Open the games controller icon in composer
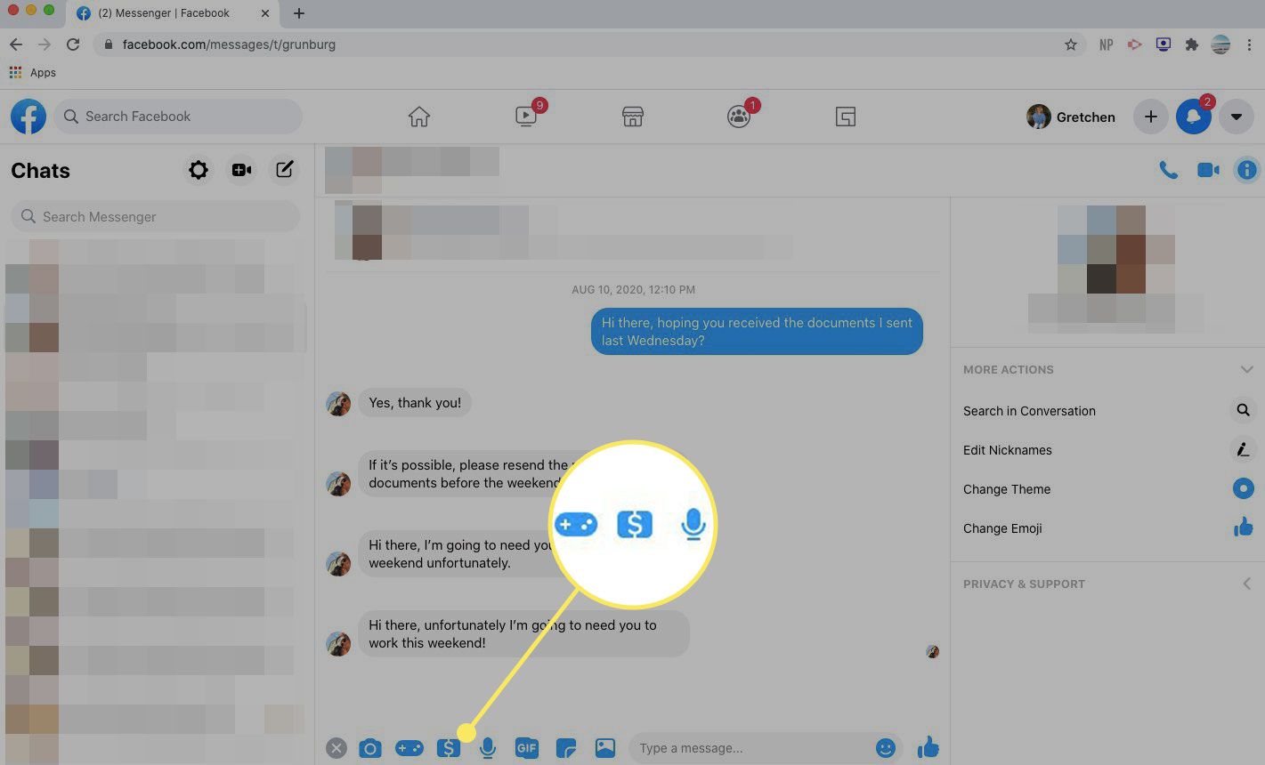 (x=410, y=748)
